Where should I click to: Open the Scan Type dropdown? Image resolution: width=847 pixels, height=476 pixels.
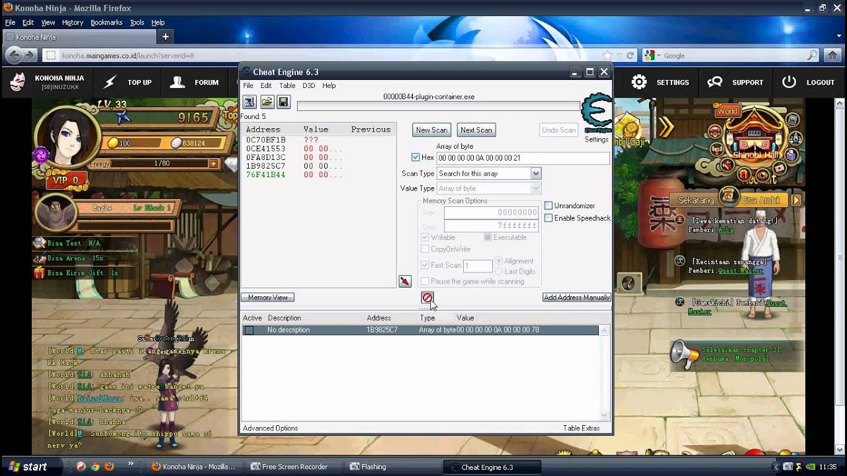535,173
